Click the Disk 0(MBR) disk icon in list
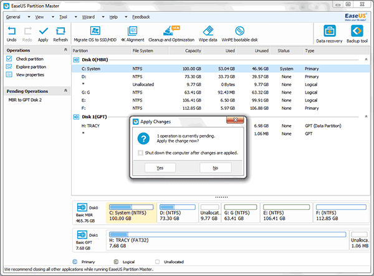 click(76, 60)
